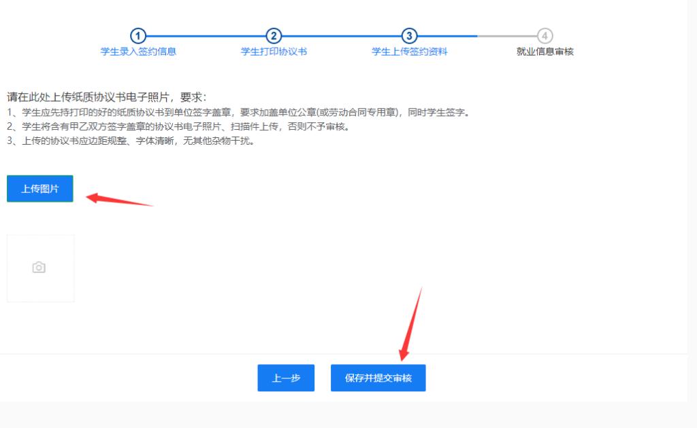Image resolution: width=697 pixels, height=428 pixels.
Task: Click the empty image upload placeholder box
Action: (41, 268)
